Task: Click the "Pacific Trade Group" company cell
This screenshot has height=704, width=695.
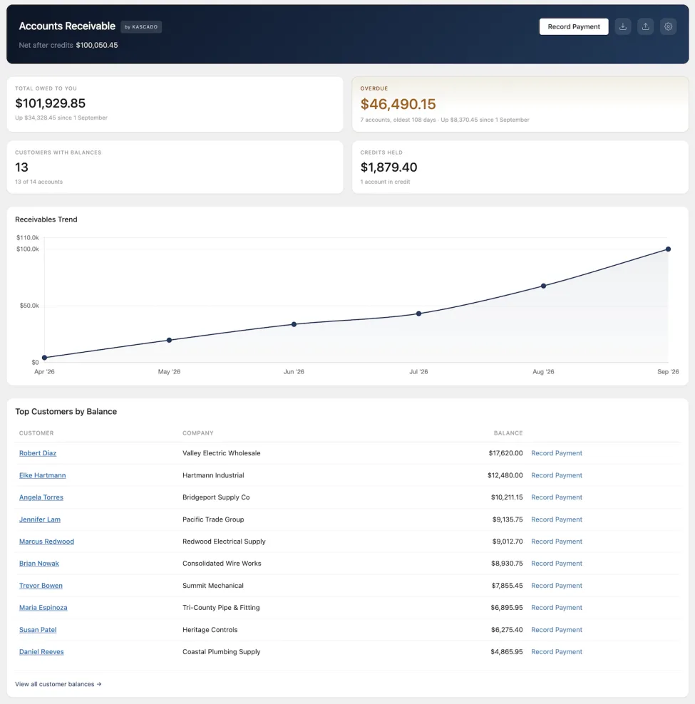Action: [213, 519]
